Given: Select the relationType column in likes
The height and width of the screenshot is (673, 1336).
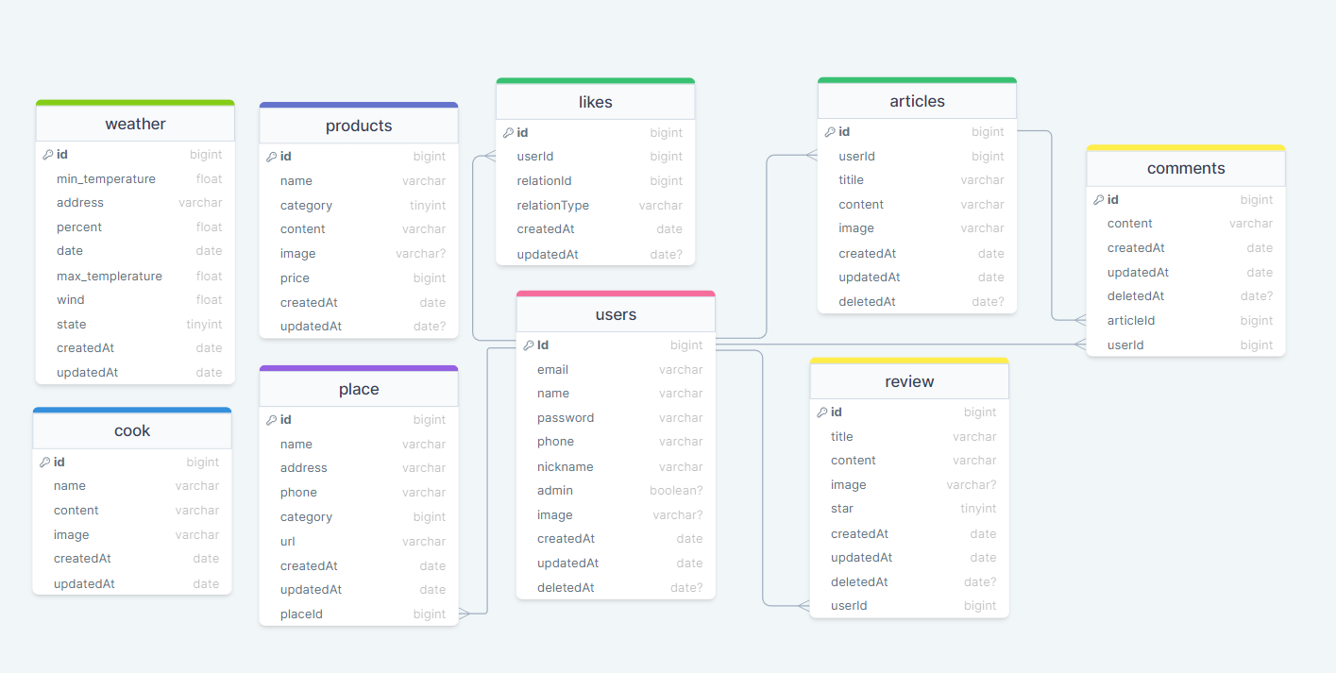Looking at the screenshot, I should click(x=596, y=206).
